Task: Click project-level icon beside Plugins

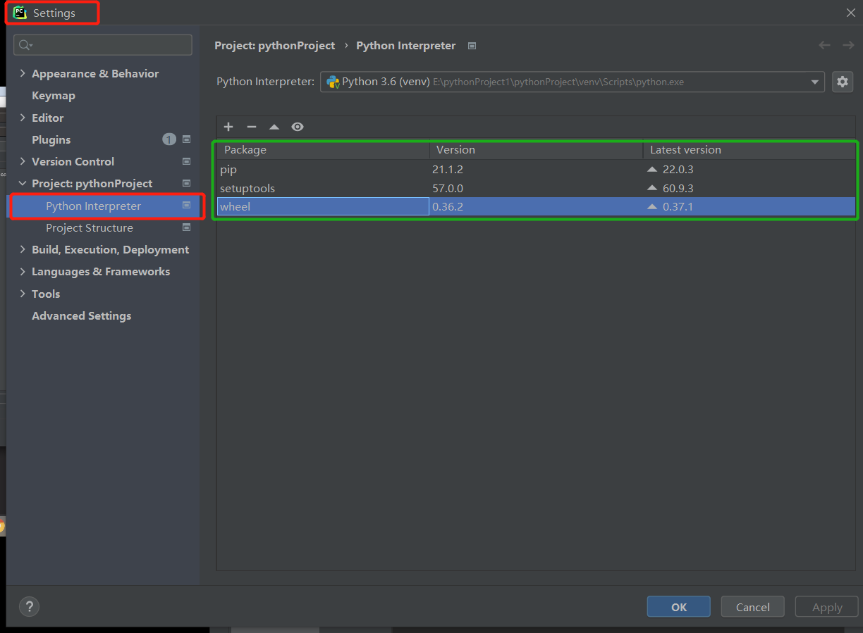Action: (186, 139)
